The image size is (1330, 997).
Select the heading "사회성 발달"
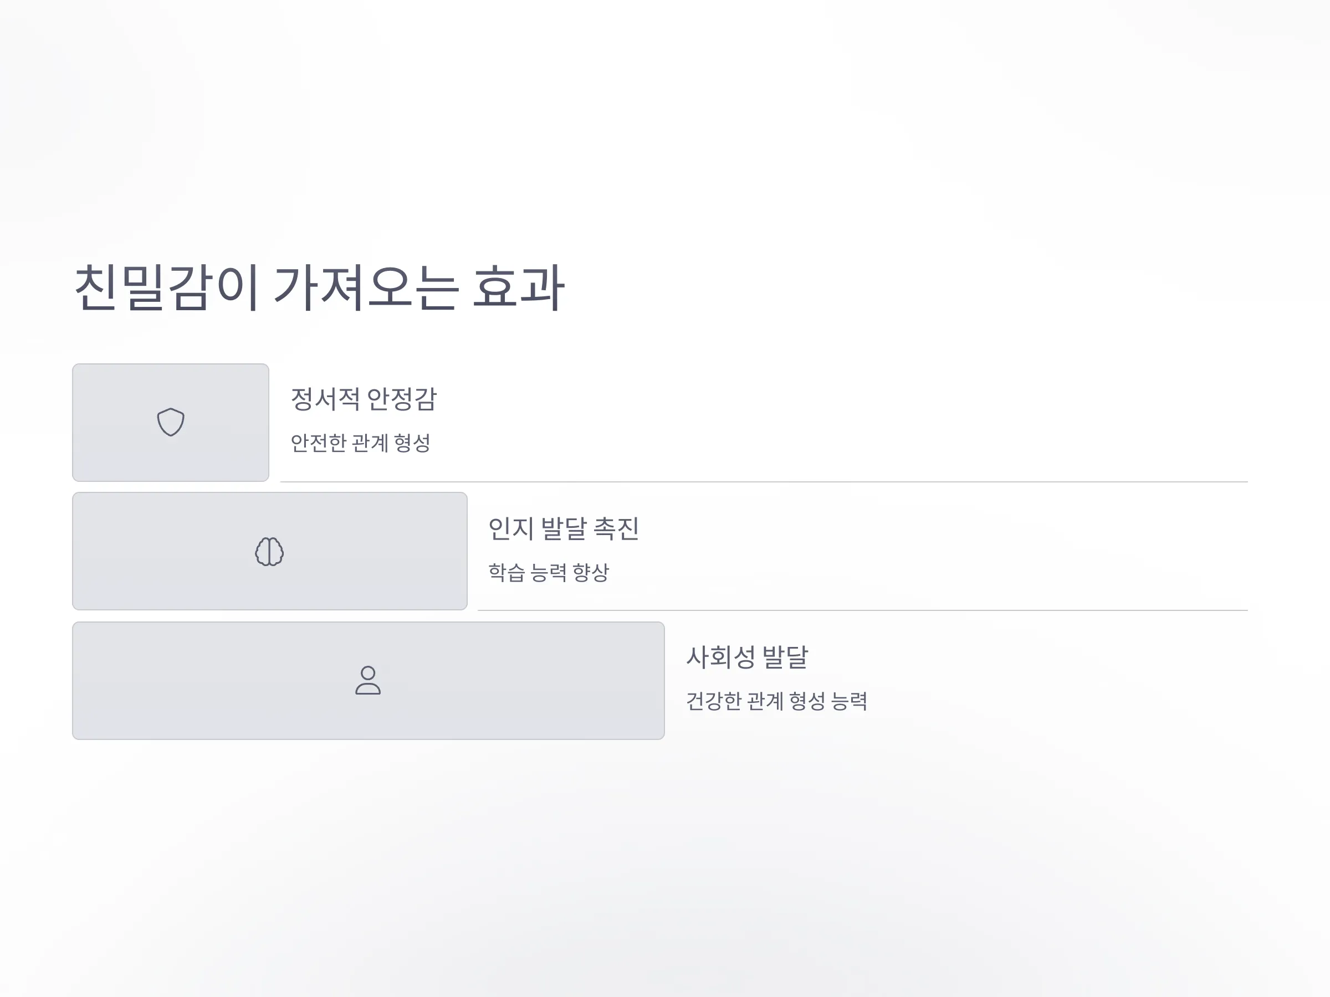coord(748,657)
